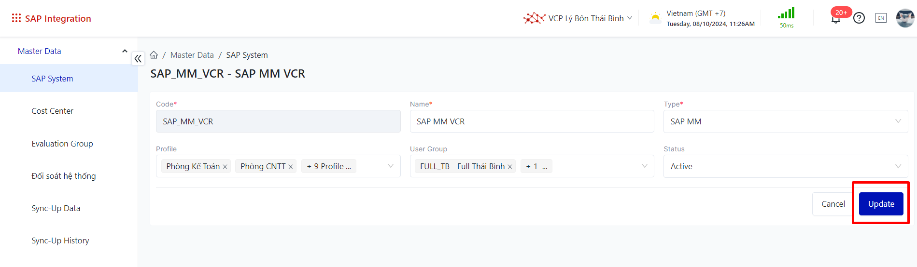Image resolution: width=917 pixels, height=267 pixels.
Task: Click the Update button
Action: tap(881, 204)
